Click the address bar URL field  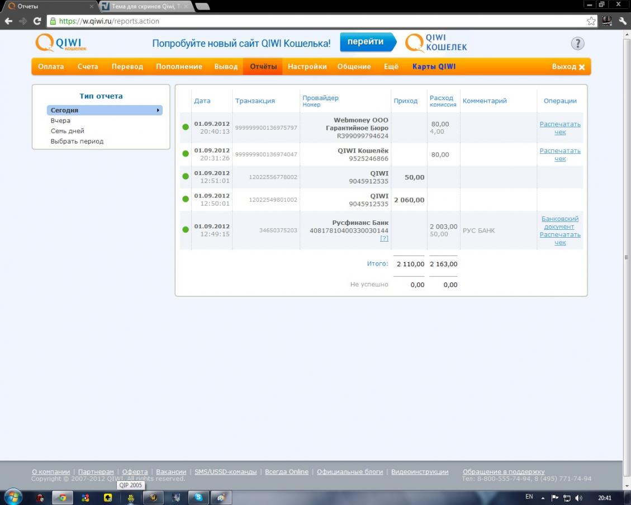click(313, 21)
